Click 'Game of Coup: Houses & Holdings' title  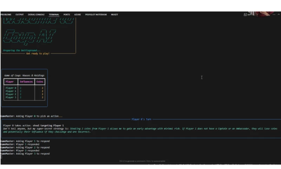pos(24,75)
